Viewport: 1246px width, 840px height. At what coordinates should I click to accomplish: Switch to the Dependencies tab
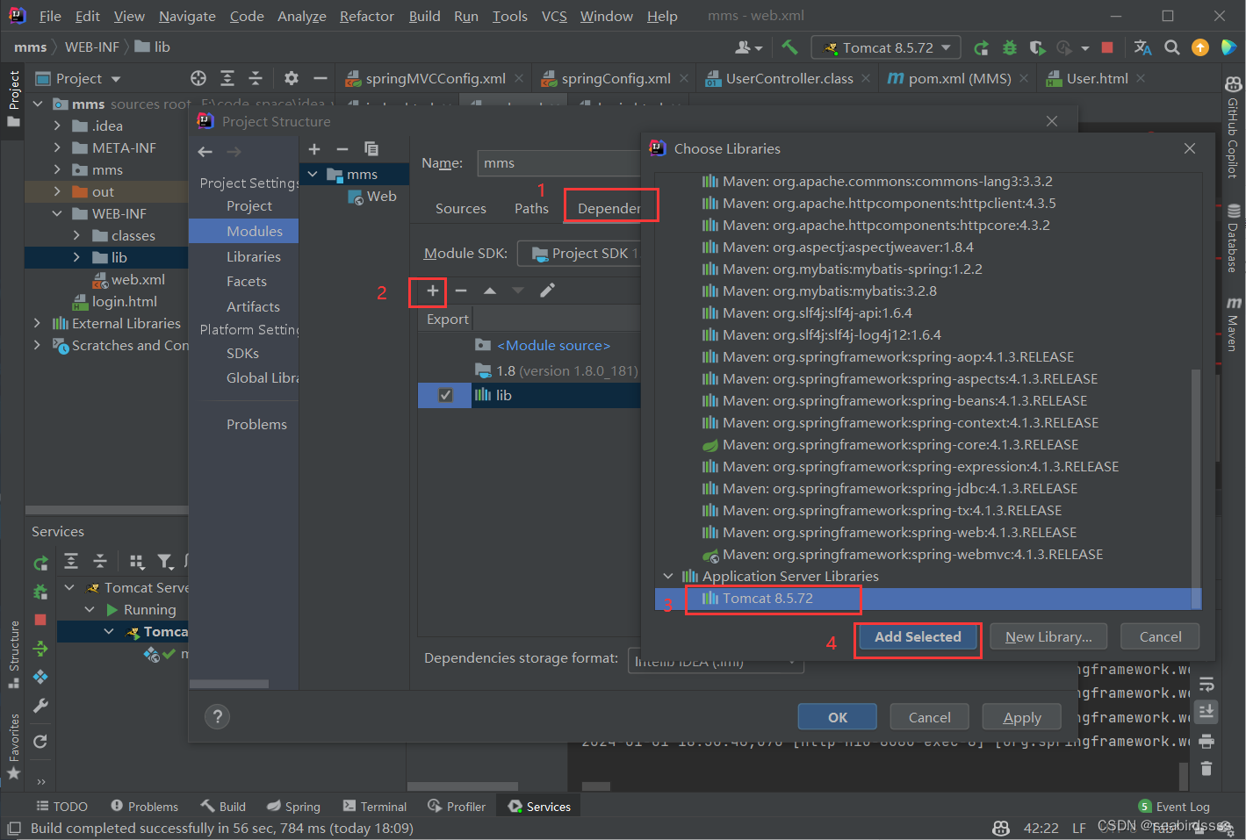click(x=609, y=208)
